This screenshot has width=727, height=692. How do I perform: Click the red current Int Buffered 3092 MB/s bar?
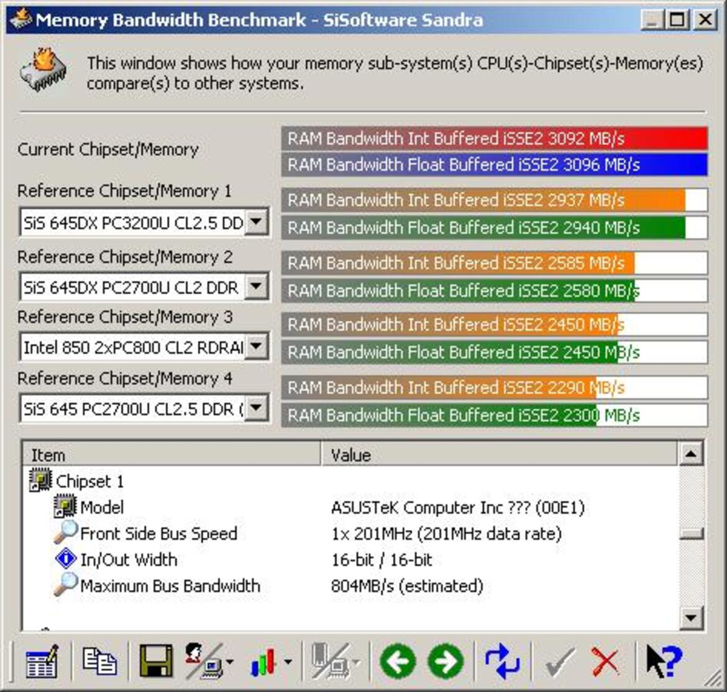[x=494, y=138]
